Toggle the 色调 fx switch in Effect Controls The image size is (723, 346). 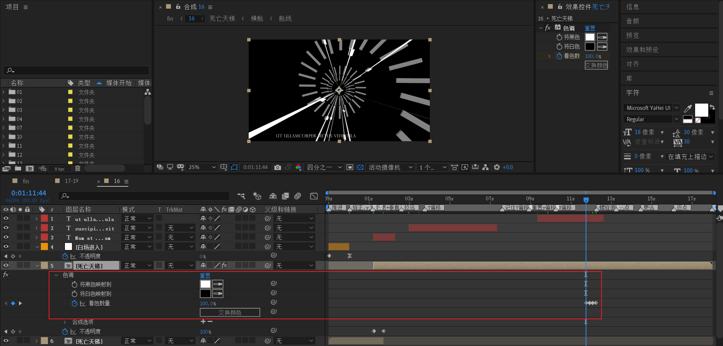(x=548, y=28)
